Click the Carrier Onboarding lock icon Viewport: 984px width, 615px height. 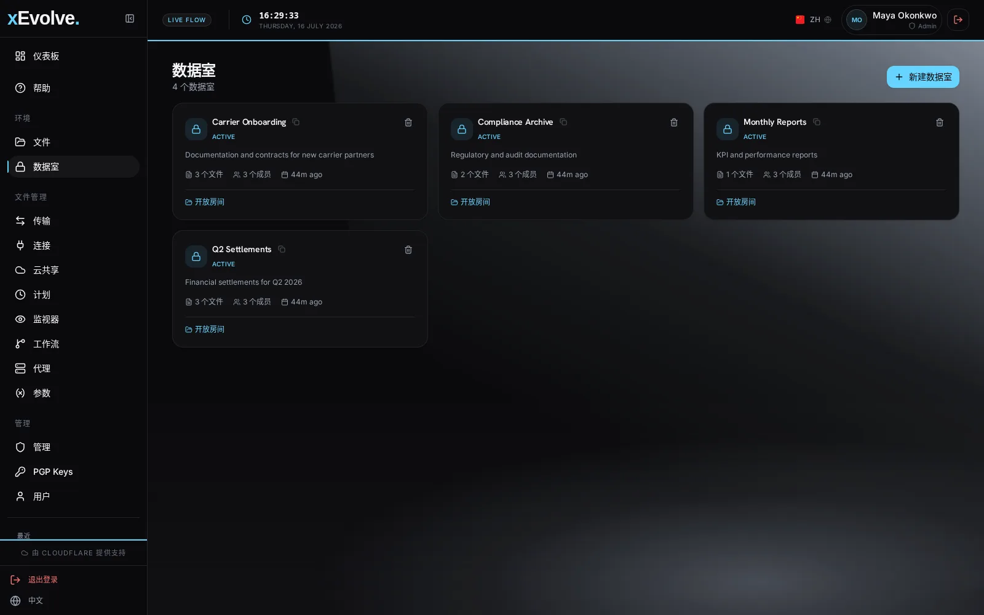click(x=196, y=129)
